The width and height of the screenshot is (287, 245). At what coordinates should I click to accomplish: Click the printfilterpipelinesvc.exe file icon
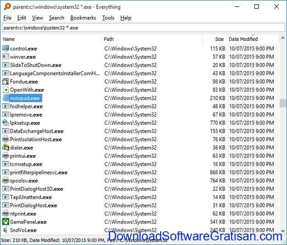click(x=6, y=173)
